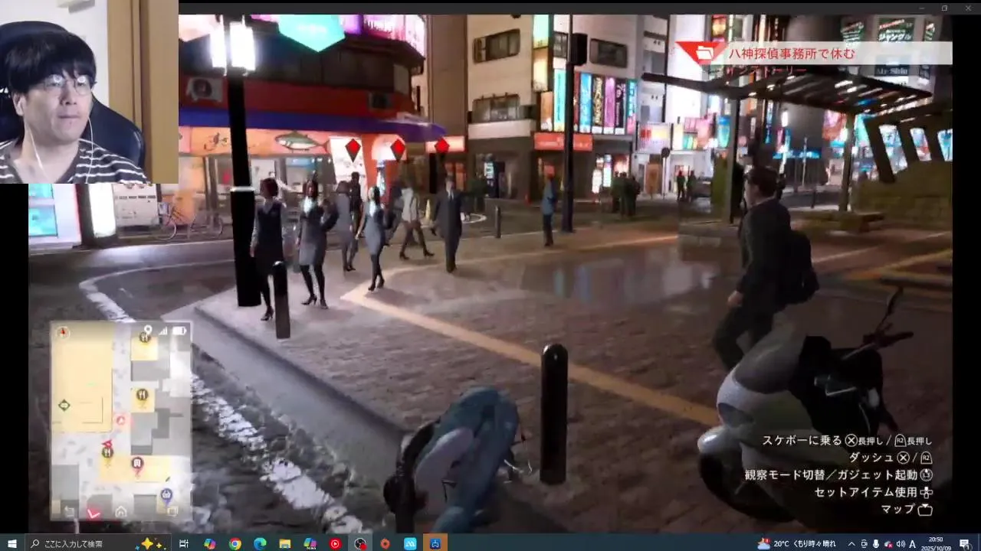Expand the hidden system tray icons
This screenshot has height=551, width=981.
[851, 543]
